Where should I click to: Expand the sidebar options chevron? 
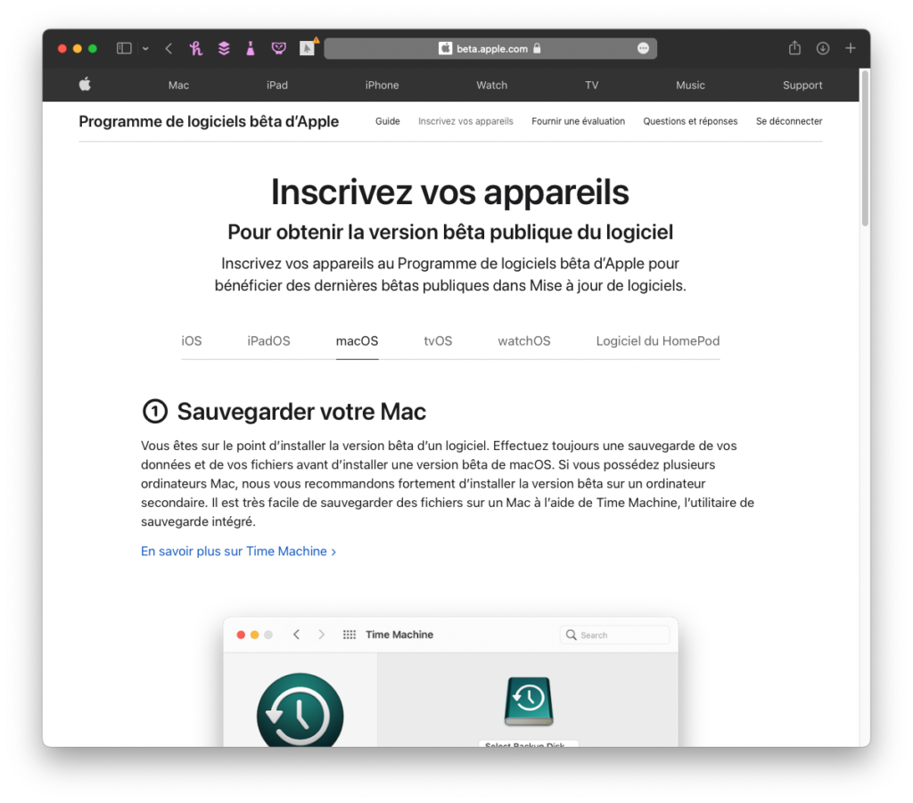pyautogui.click(x=145, y=48)
